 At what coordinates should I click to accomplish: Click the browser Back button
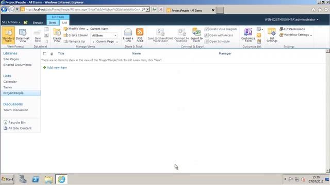4,9
